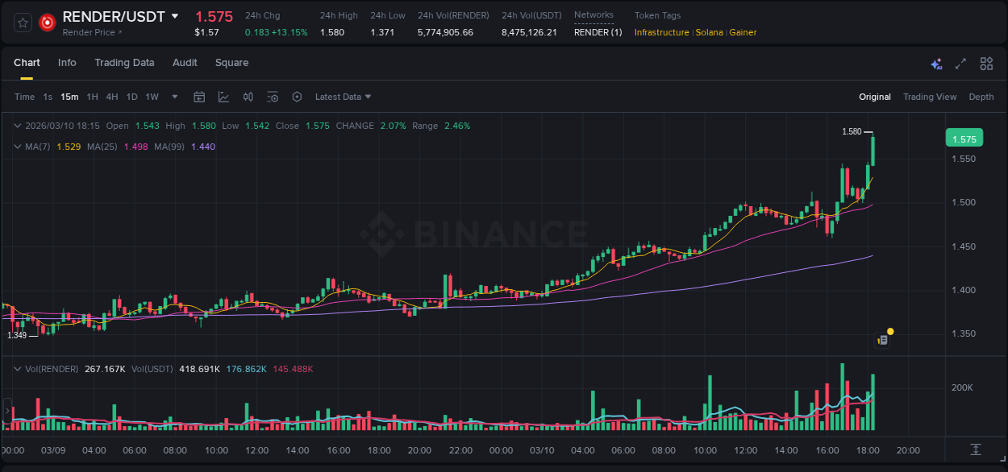Switch to the Trading Data tab

(124, 62)
